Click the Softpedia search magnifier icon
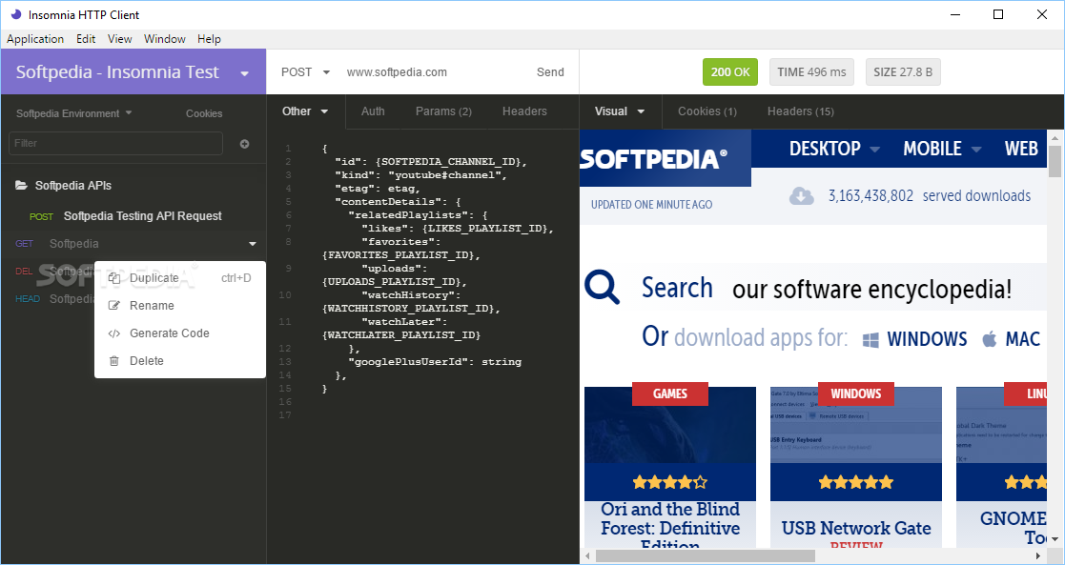The width and height of the screenshot is (1065, 565). pyautogui.click(x=602, y=287)
